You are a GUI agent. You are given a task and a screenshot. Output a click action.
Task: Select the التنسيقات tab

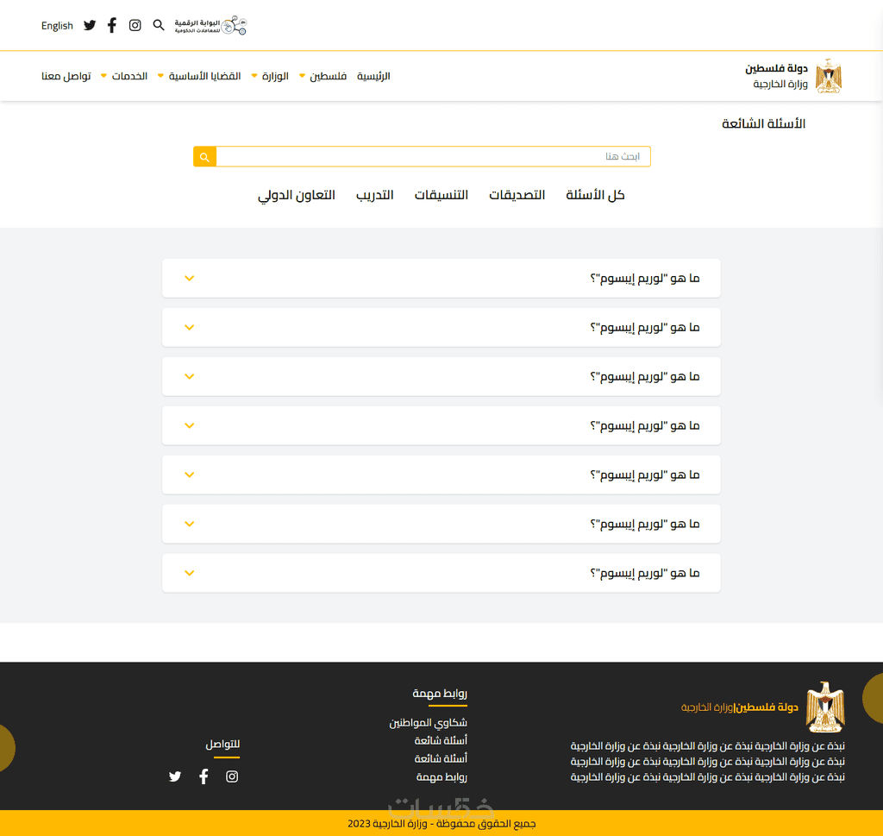click(x=441, y=195)
